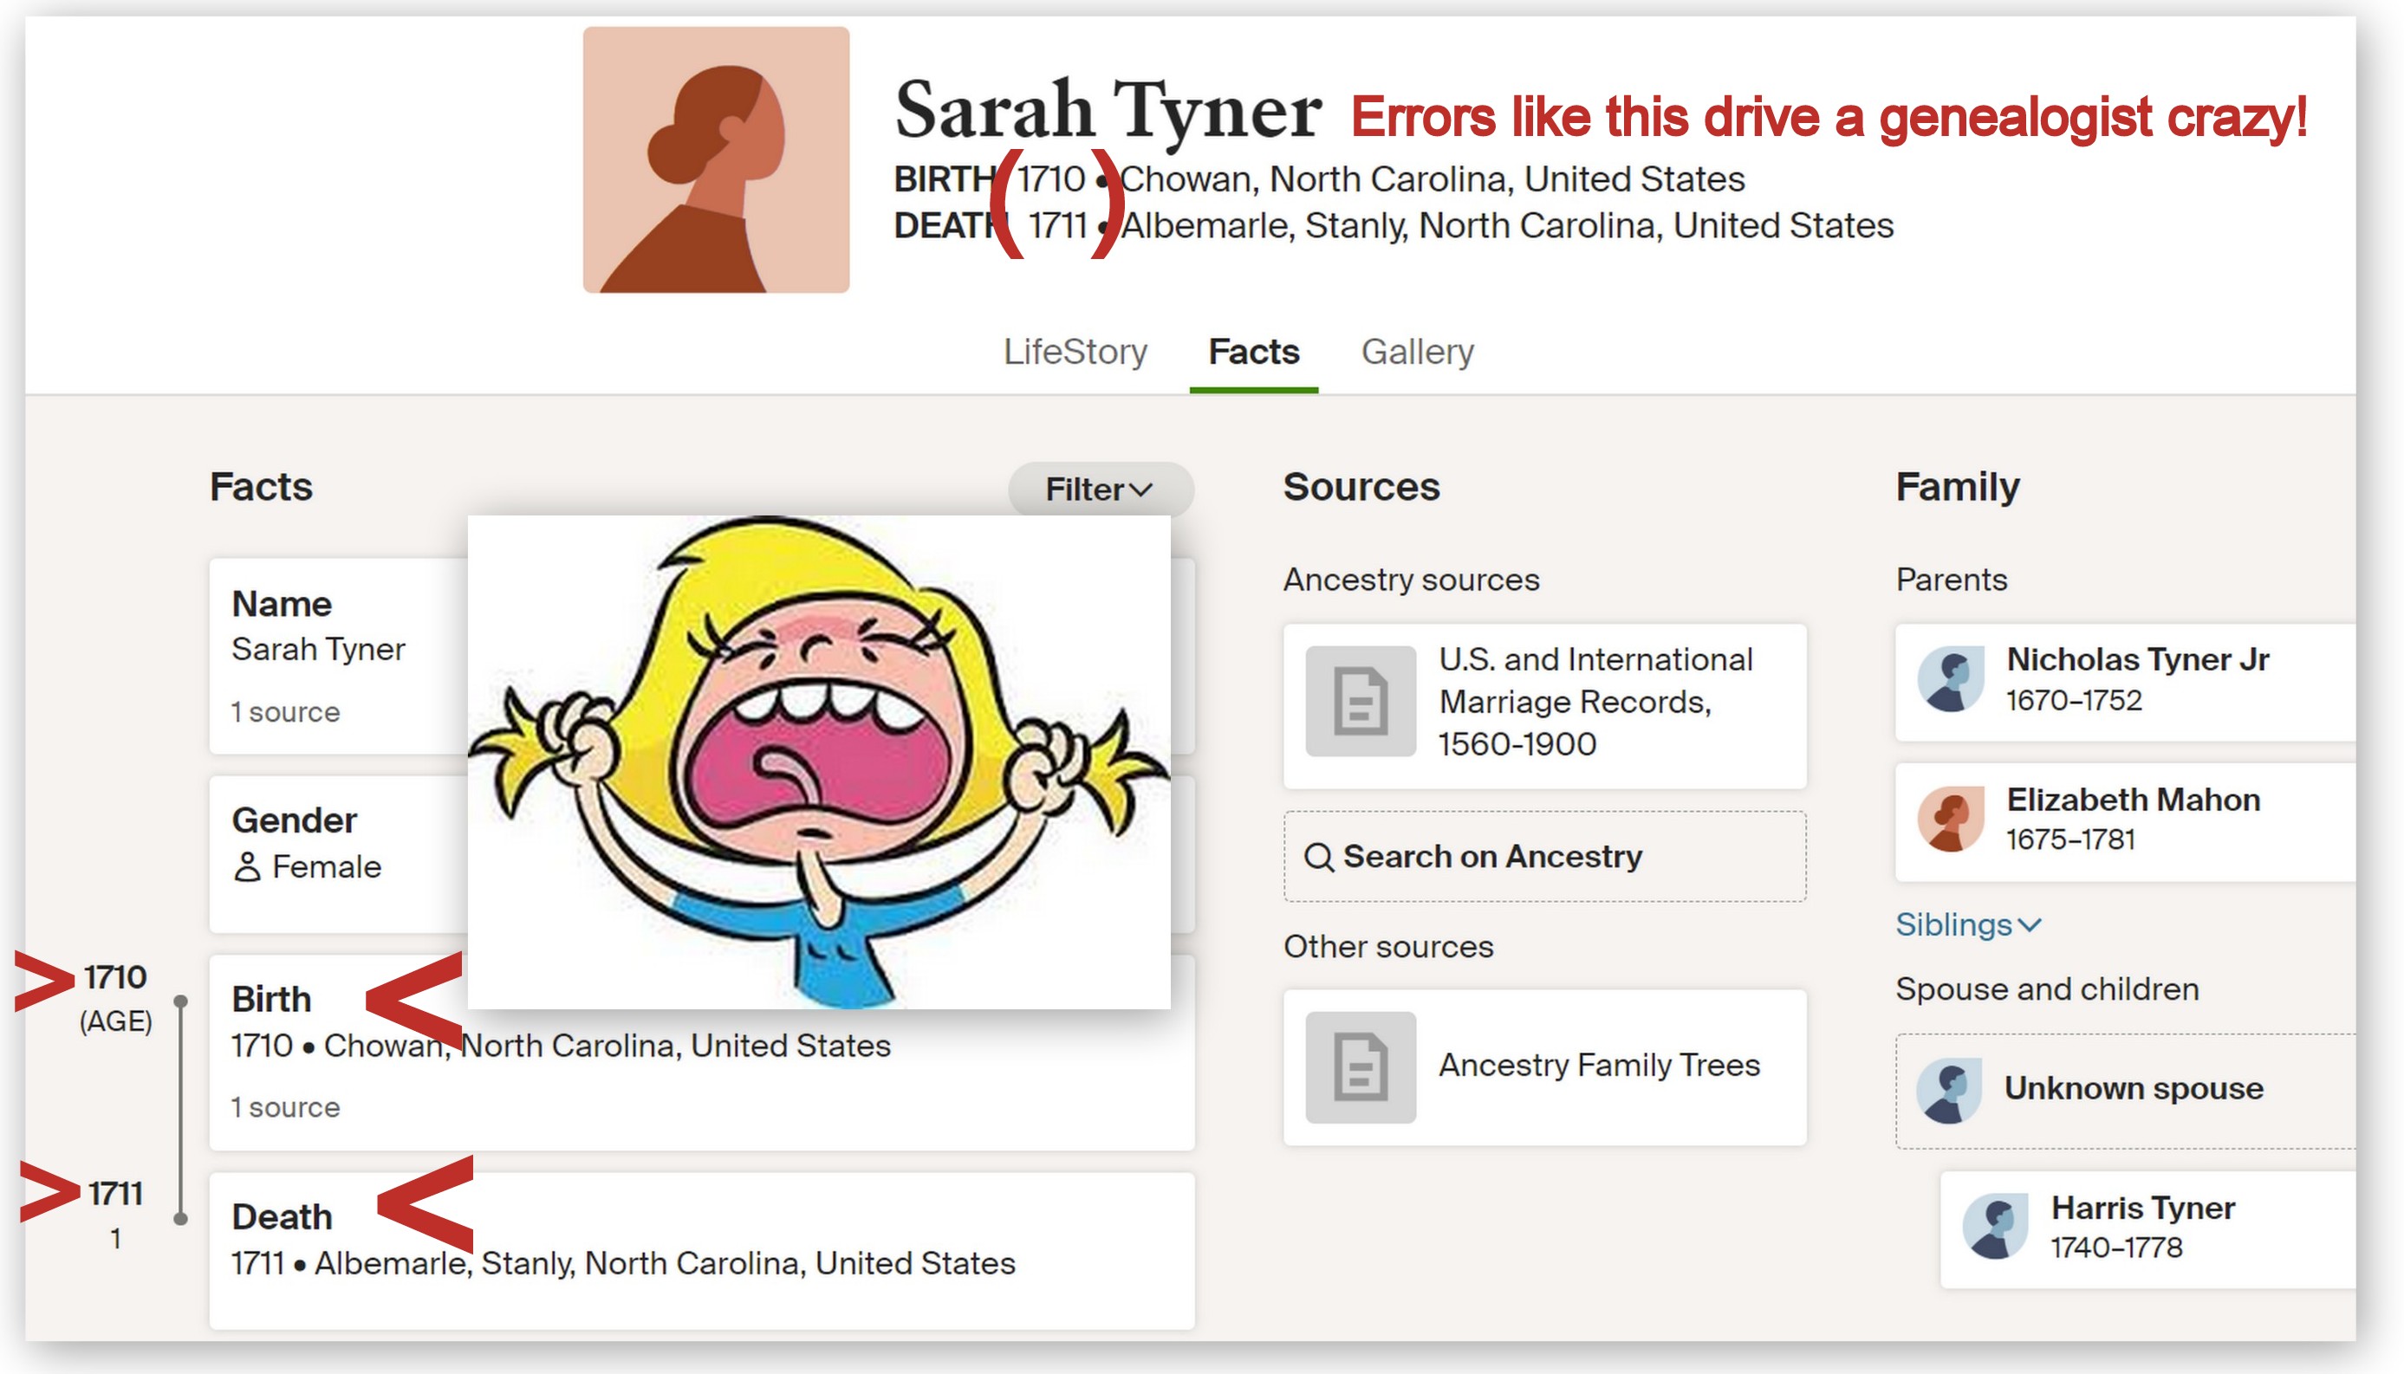Click Sarah Tyner's profile portrait image
Viewport: 2404px width, 1374px height.
pyautogui.click(x=716, y=159)
